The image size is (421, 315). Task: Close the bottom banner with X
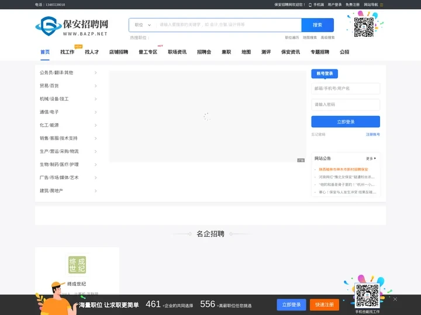coord(395,299)
